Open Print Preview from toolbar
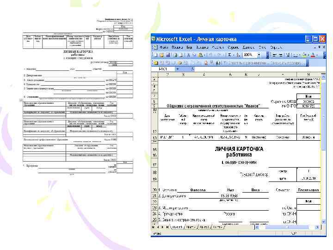The image size is (333, 250). tap(181, 55)
